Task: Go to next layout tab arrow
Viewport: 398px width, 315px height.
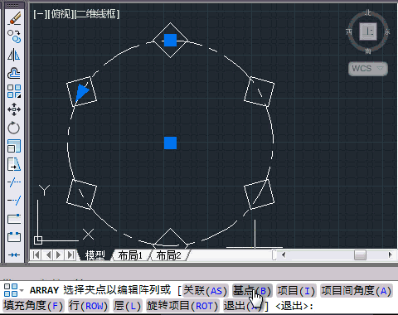Action: point(59,254)
